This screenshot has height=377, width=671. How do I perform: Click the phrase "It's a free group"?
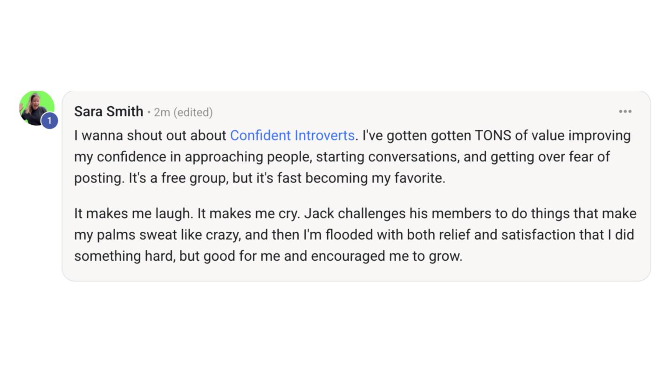point(177,178)
